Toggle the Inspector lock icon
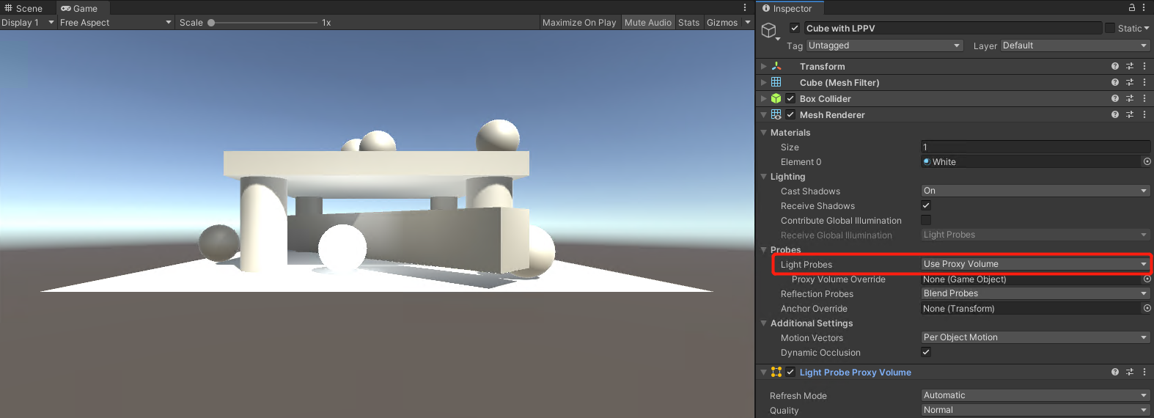 pos(1132,7)
